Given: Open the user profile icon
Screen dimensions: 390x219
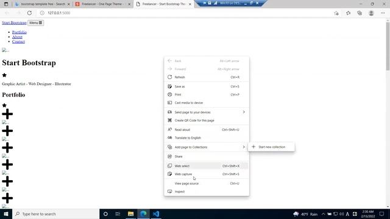Looking at the screenshot, I should click(371, 13).
